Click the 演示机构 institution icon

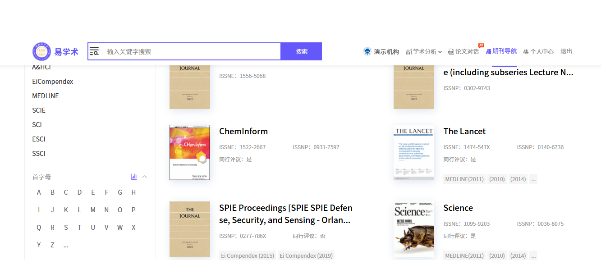coord(367,51)
